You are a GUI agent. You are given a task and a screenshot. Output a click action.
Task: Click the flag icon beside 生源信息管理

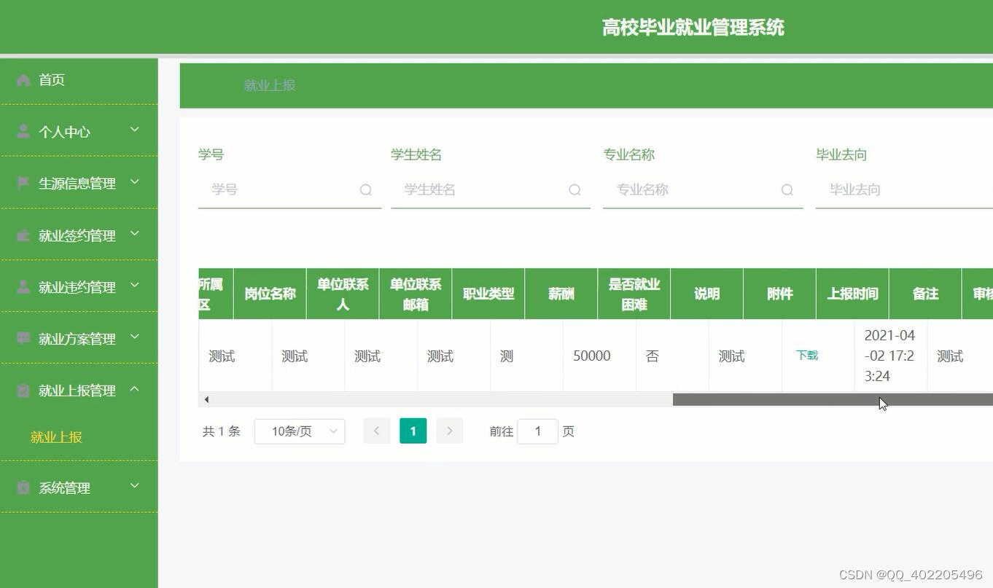(21, 181)
